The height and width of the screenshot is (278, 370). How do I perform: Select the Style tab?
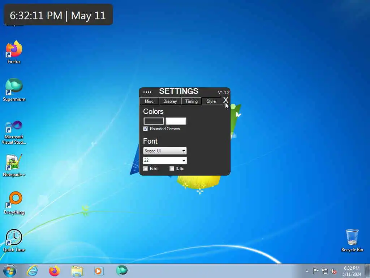(211, 101)
